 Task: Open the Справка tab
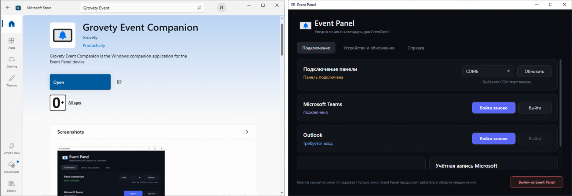coord(415,48)
